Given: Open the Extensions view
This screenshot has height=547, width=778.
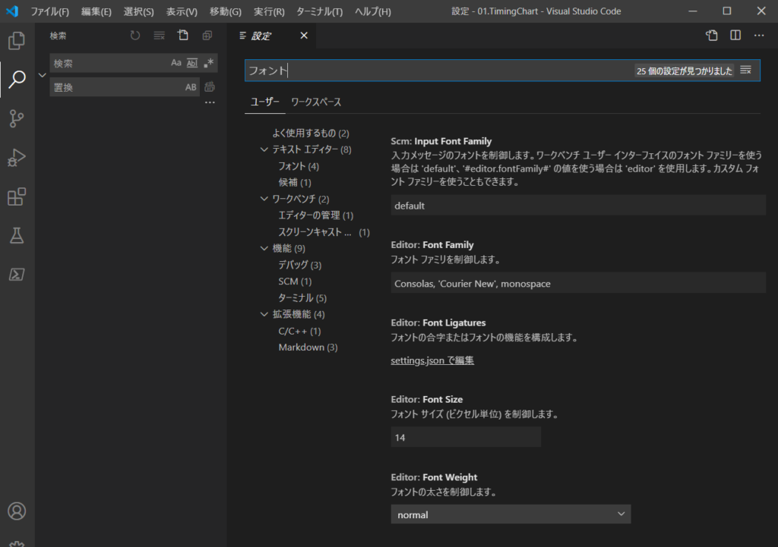Looking at the screenshot, I should [17, 197].
